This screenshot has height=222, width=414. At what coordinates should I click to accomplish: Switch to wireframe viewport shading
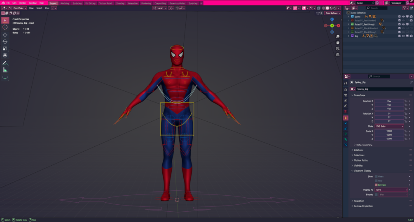tap(324, 8)
